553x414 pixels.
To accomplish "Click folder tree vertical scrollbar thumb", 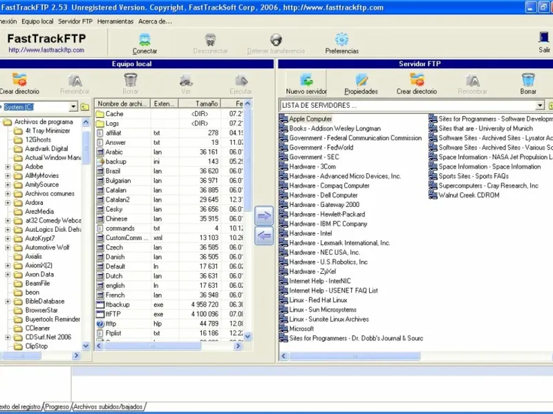I will (x=86, y=147).
